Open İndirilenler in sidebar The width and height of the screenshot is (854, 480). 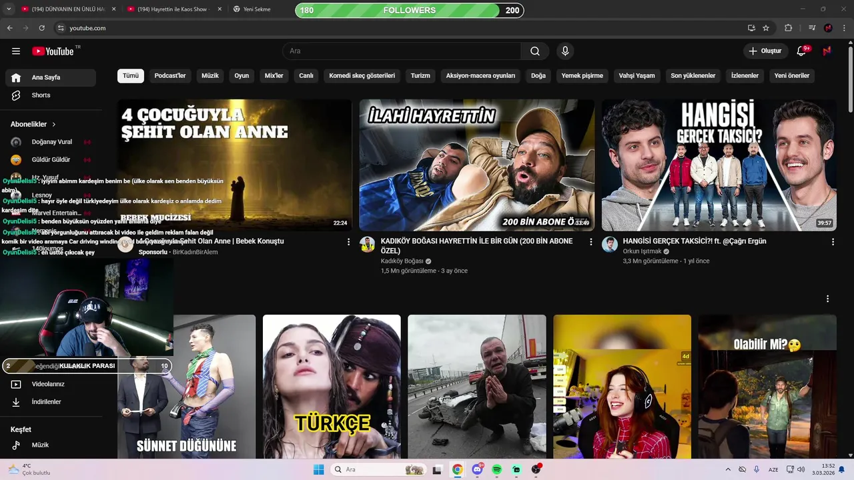tap(51, 402)
